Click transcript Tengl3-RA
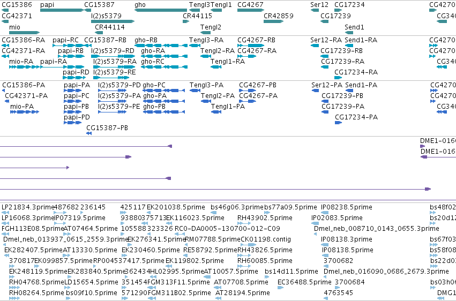Screen dimensions: 456x301 [x=195, y=46]
